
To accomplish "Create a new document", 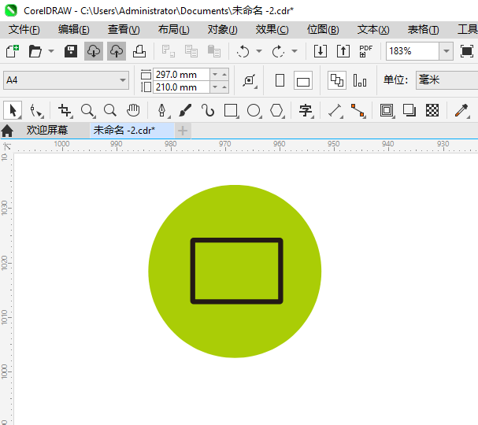I will pos(13,51).
